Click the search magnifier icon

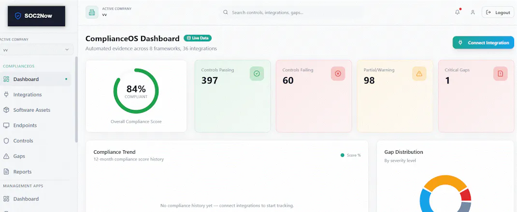pyautogui.click(x=226, y=13)
